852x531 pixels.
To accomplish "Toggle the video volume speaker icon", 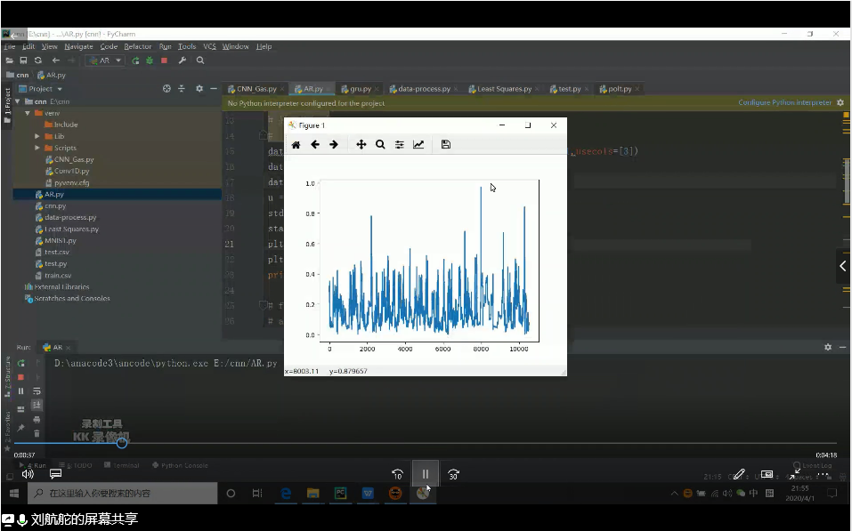I will click(x=28, y=474).
